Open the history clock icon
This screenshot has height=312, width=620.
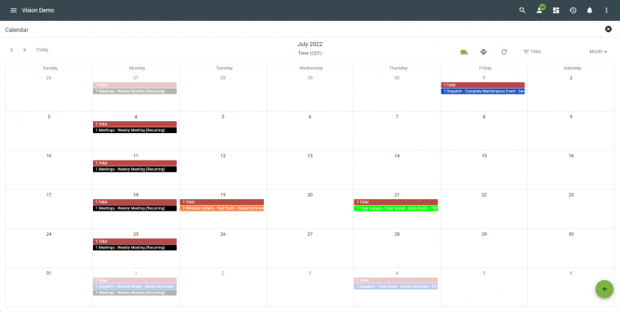(573, 10)
